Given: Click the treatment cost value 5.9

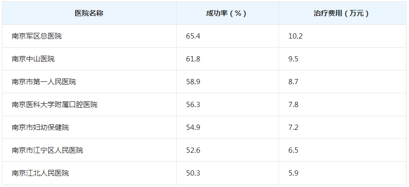Looking at the screenshot, I should [x=293, y=173].
